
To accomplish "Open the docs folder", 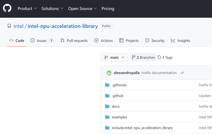I will point(116,106).
